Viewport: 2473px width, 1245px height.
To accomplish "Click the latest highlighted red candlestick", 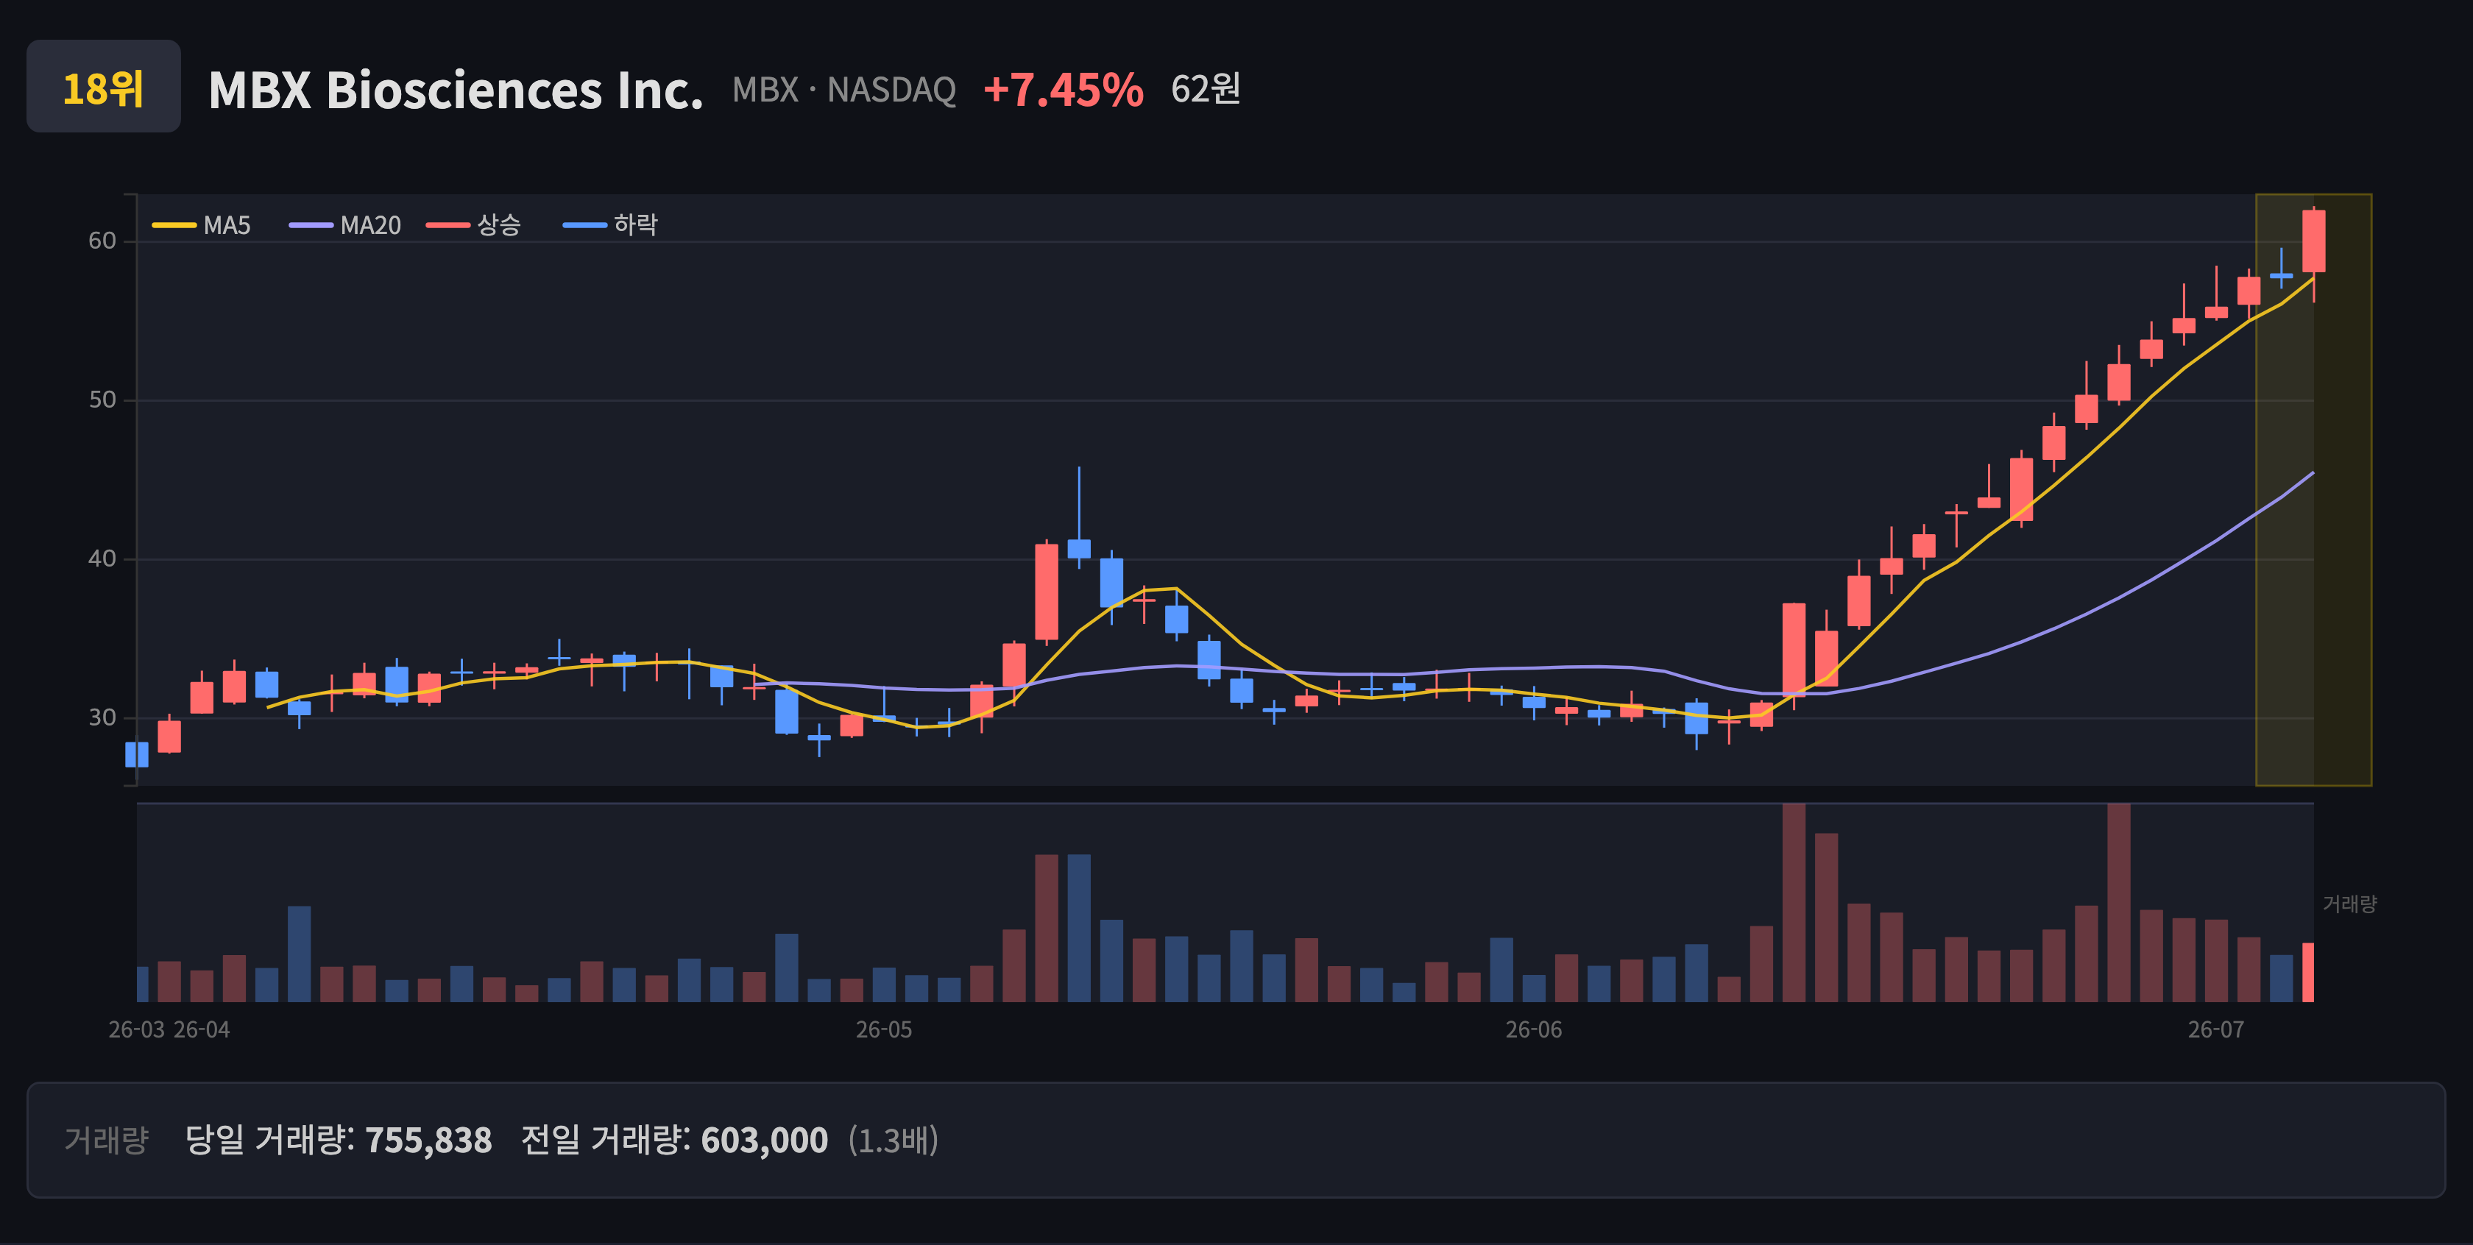I will click(x=2313, y=242).
